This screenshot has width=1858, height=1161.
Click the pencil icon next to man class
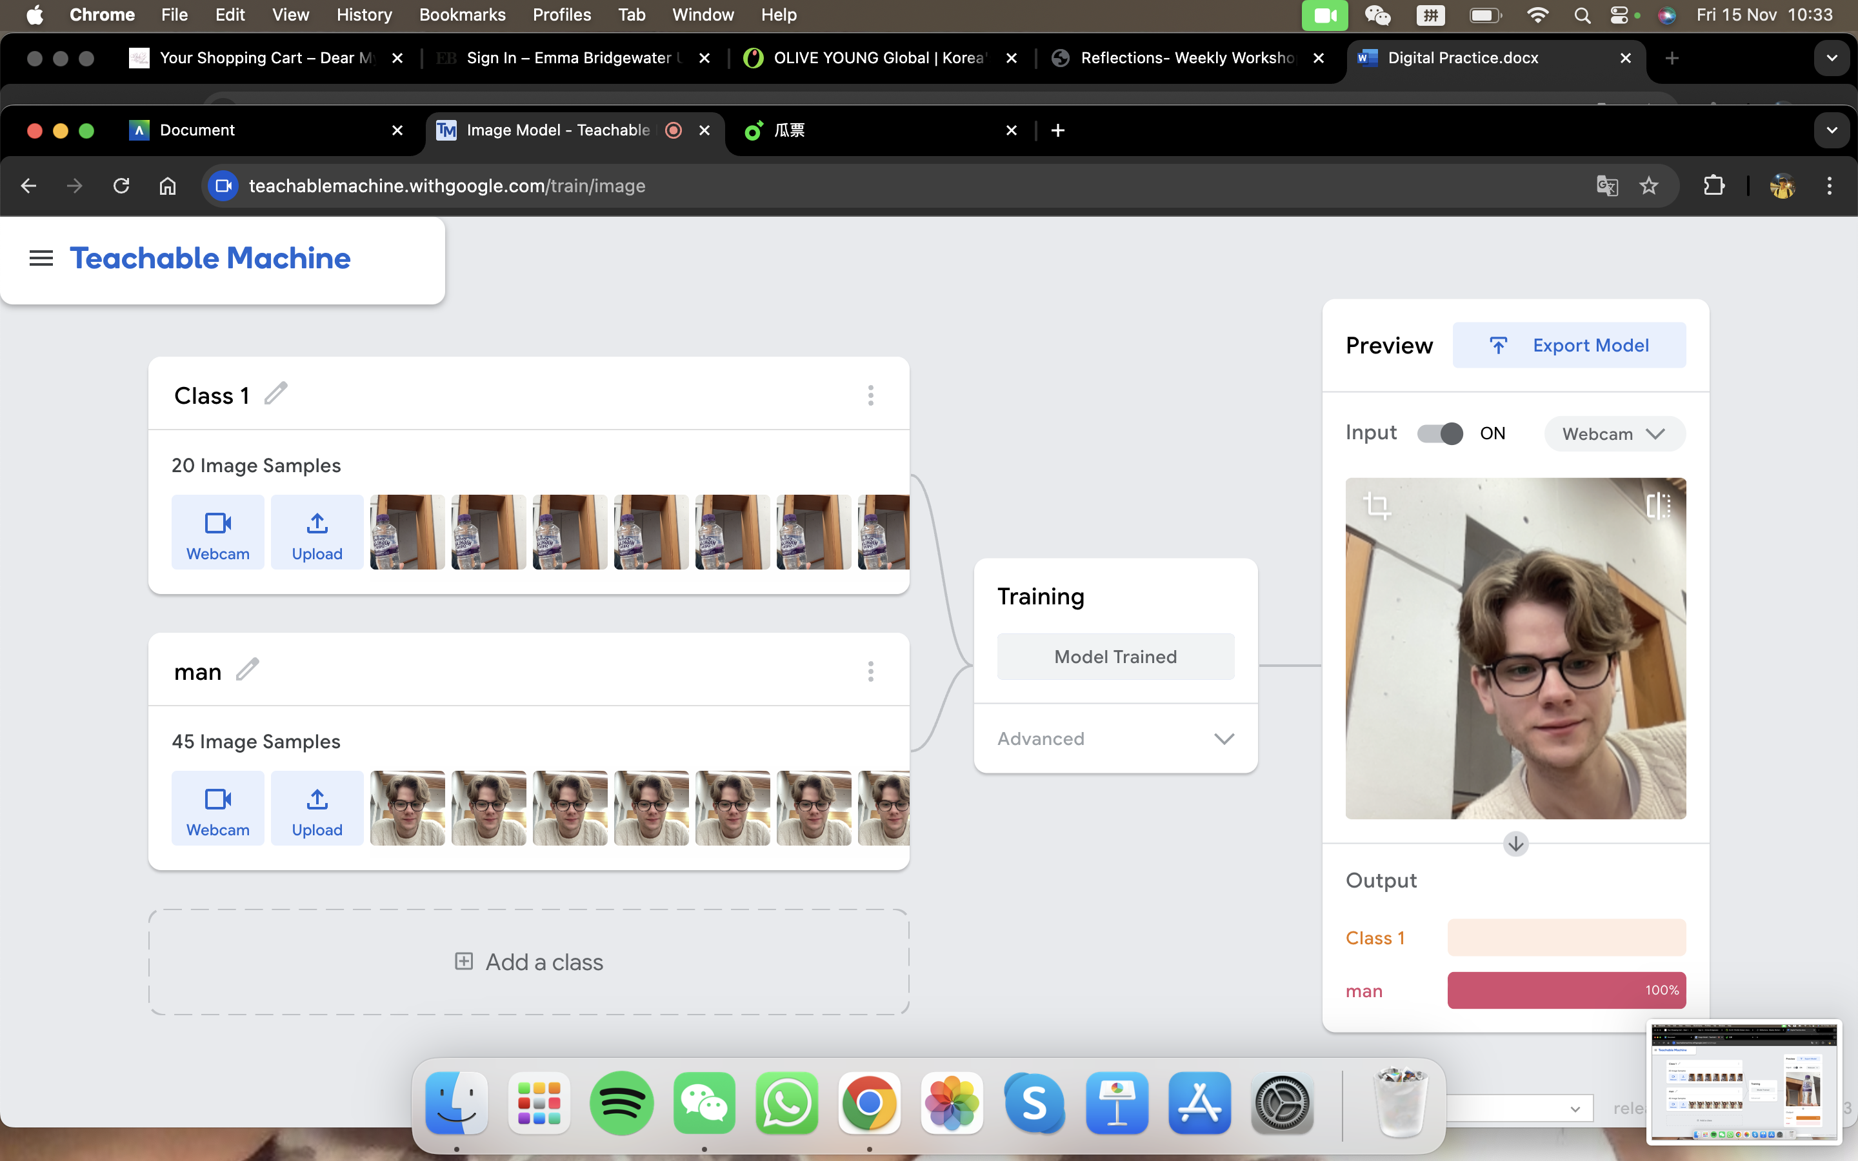point(247,670)
